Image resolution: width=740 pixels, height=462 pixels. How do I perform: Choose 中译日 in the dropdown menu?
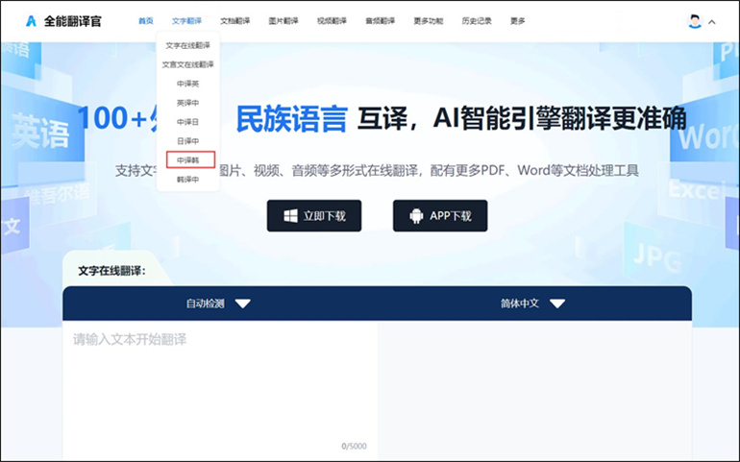pos(187,122)
